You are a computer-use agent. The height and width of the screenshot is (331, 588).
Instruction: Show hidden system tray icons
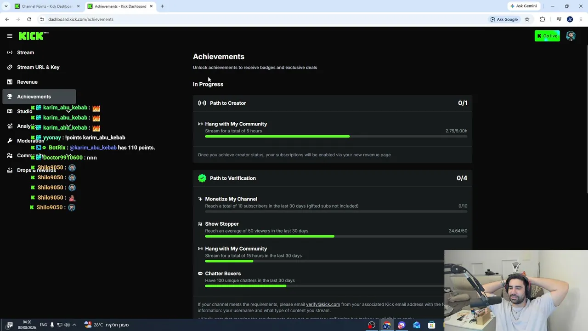point(74,325)
